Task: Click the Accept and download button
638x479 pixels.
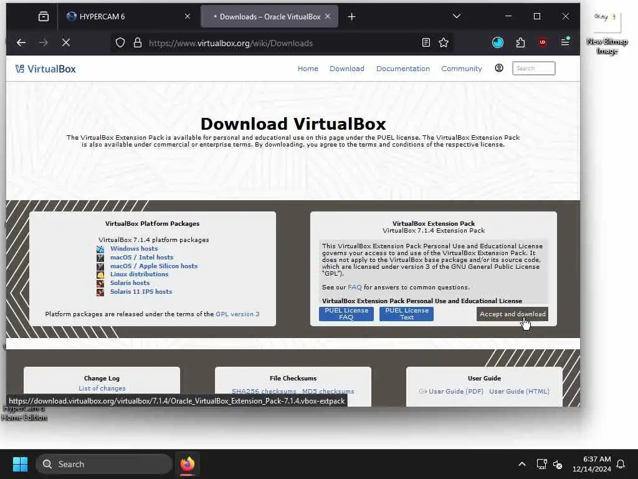Action: 512,314
